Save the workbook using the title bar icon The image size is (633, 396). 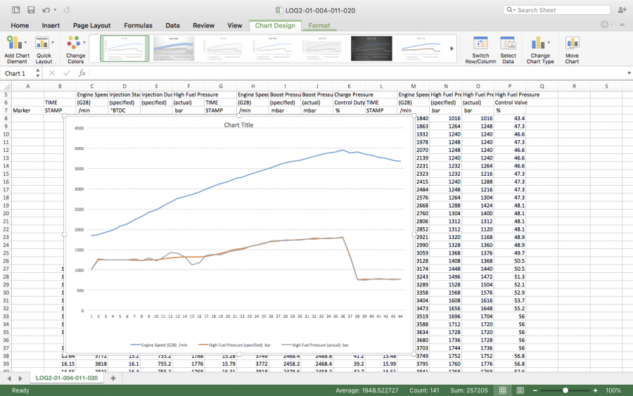pos(31,11)
